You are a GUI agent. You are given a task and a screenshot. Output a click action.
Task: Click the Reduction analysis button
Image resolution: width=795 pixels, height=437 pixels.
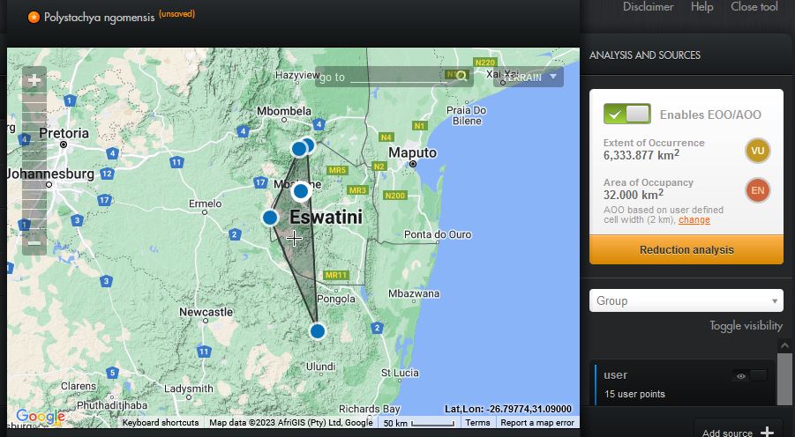[686, 249]
